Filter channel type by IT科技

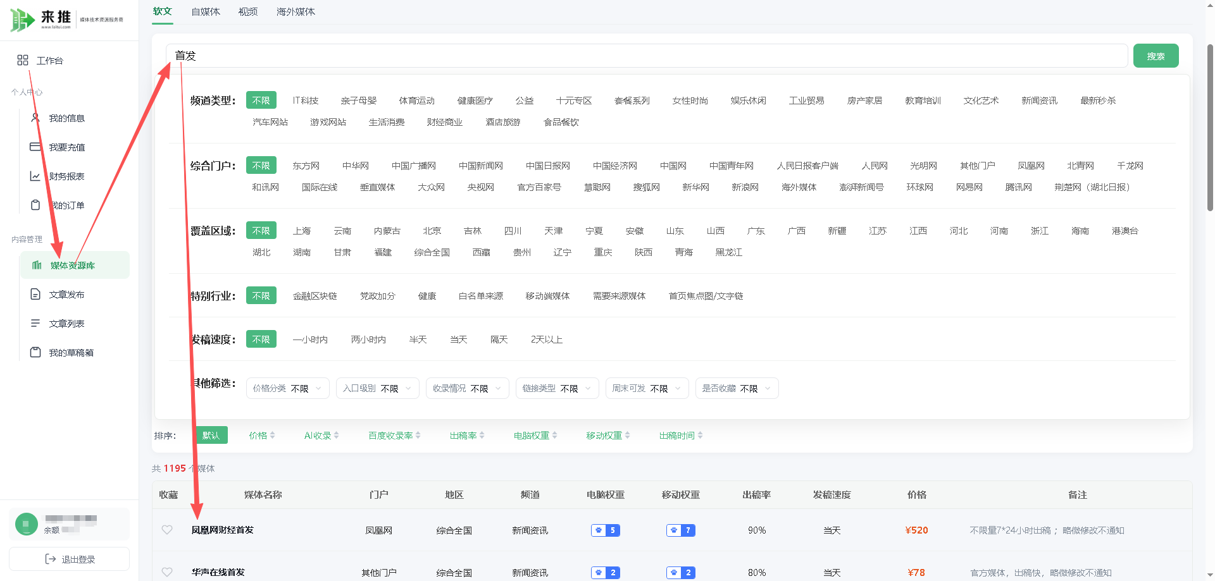[x=306, y=101]
